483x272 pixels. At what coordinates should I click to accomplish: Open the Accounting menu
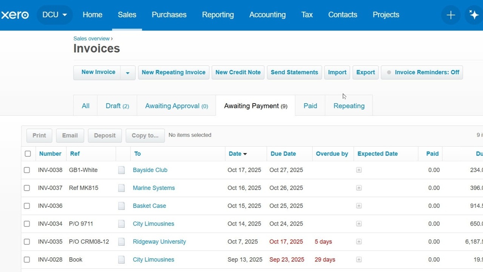pyautogui.click(x=267, y=15)
